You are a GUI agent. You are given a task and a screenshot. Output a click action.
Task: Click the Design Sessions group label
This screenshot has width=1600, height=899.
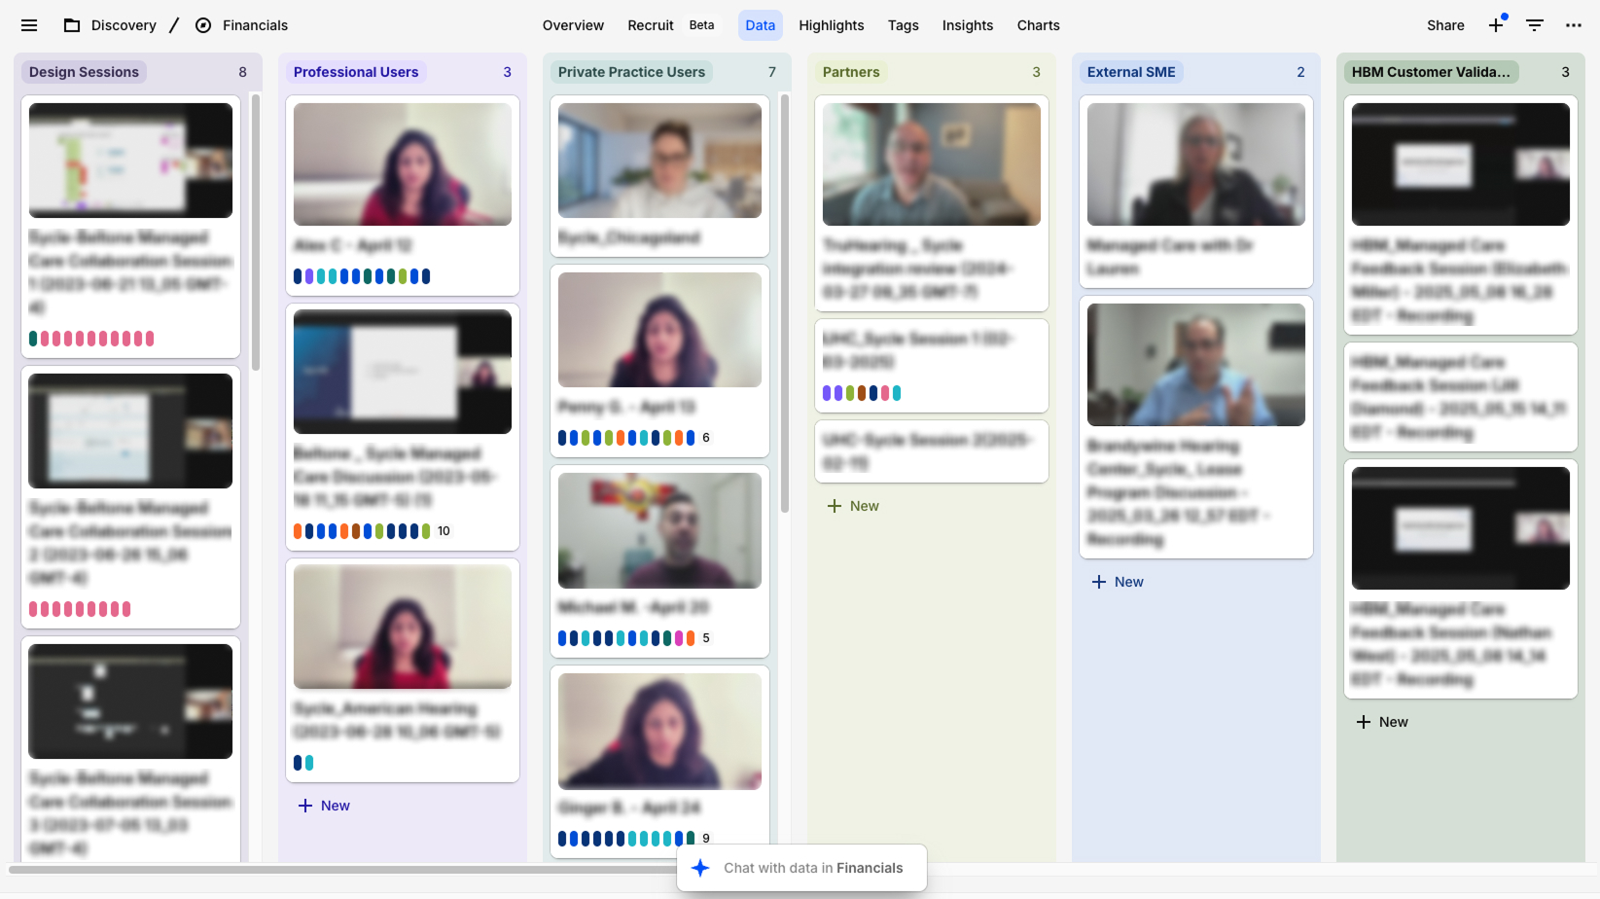[84, 72]
